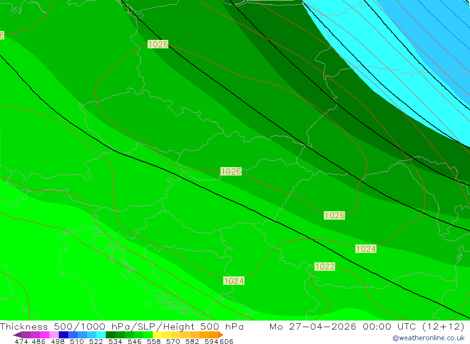Choose the darkest green legend swatch
The height and width of the screenshot is (344, 470).
tap(110, 335)
